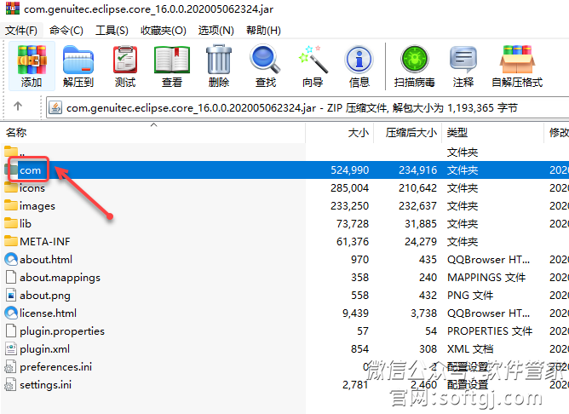Viewport: 569px width, 414px height.
Task: Select preferences.ini file name
Action: tap(56, 366)
